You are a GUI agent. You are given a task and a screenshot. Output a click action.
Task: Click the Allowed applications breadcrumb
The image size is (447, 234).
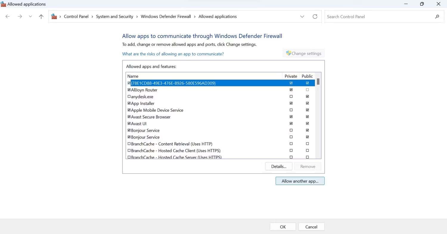(x=218, y=17)
